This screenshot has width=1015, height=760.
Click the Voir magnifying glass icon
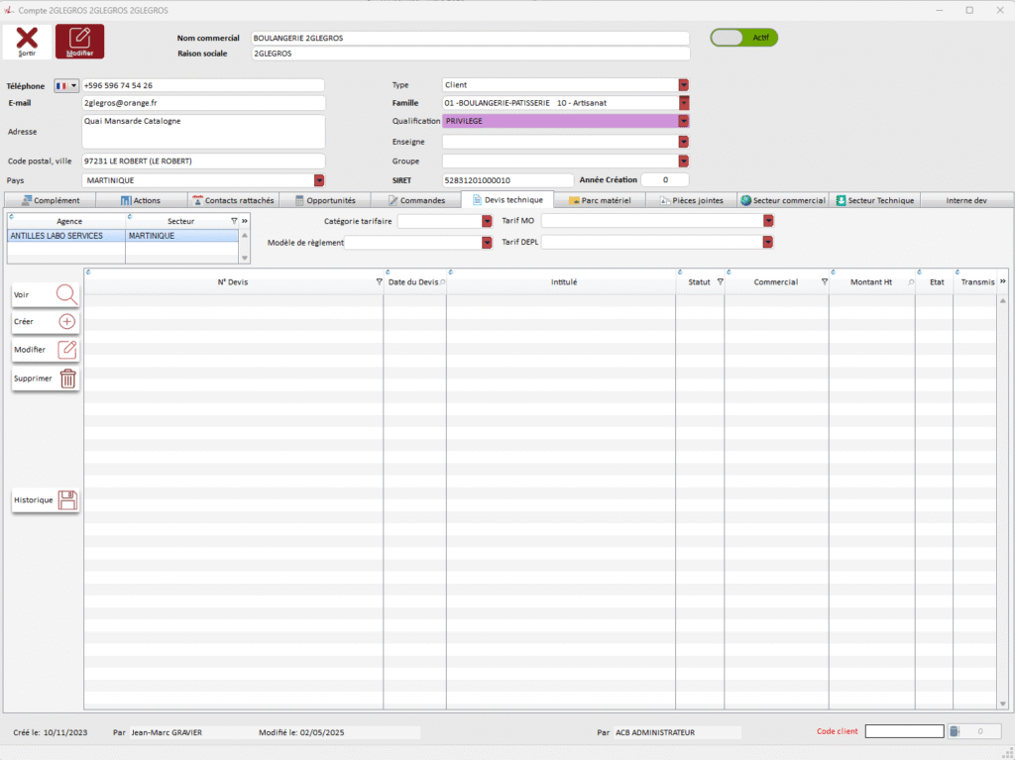(x=66, y=294)
